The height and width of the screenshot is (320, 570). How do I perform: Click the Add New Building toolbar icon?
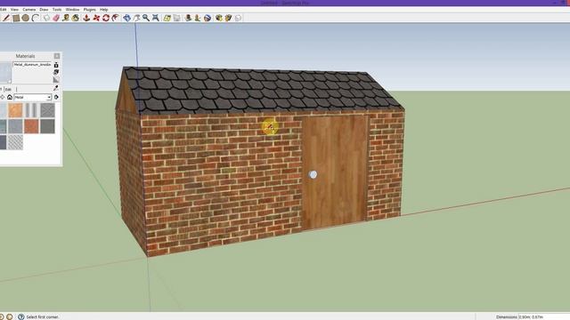pos(188,18)
